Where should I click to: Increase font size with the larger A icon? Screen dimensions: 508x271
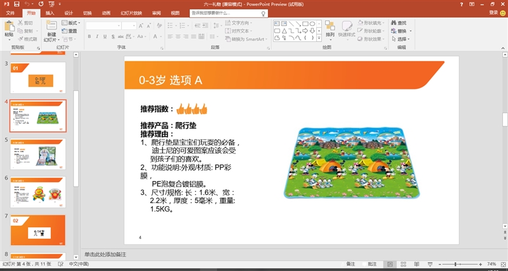[141, 26]
